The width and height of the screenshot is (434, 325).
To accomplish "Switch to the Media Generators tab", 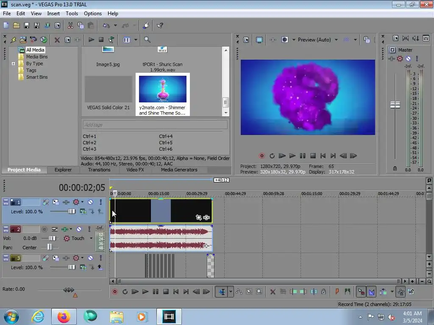I will coord(179,170).
